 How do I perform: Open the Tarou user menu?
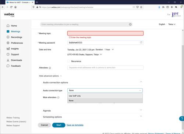click(172, 24)
